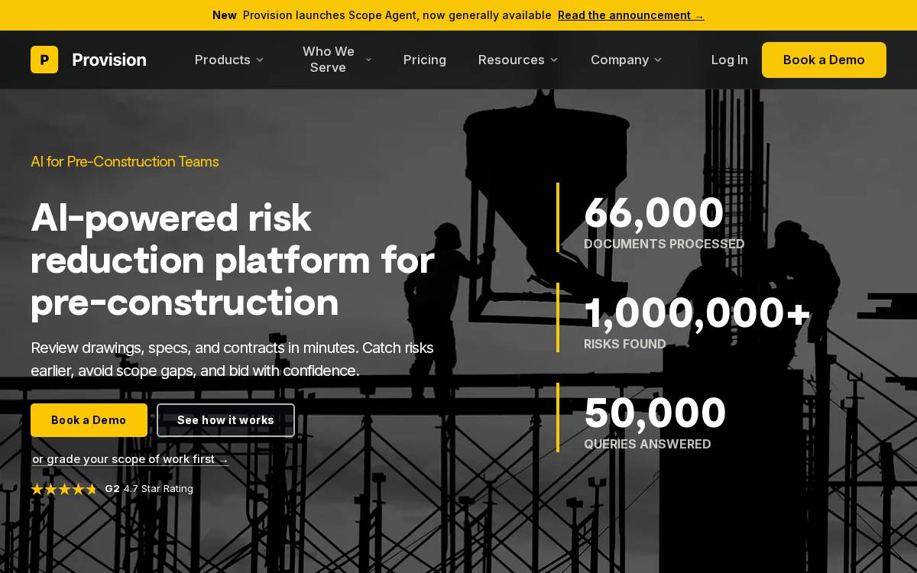Click the See how it works button
917x573 pixels.
[x=225, y=420]
